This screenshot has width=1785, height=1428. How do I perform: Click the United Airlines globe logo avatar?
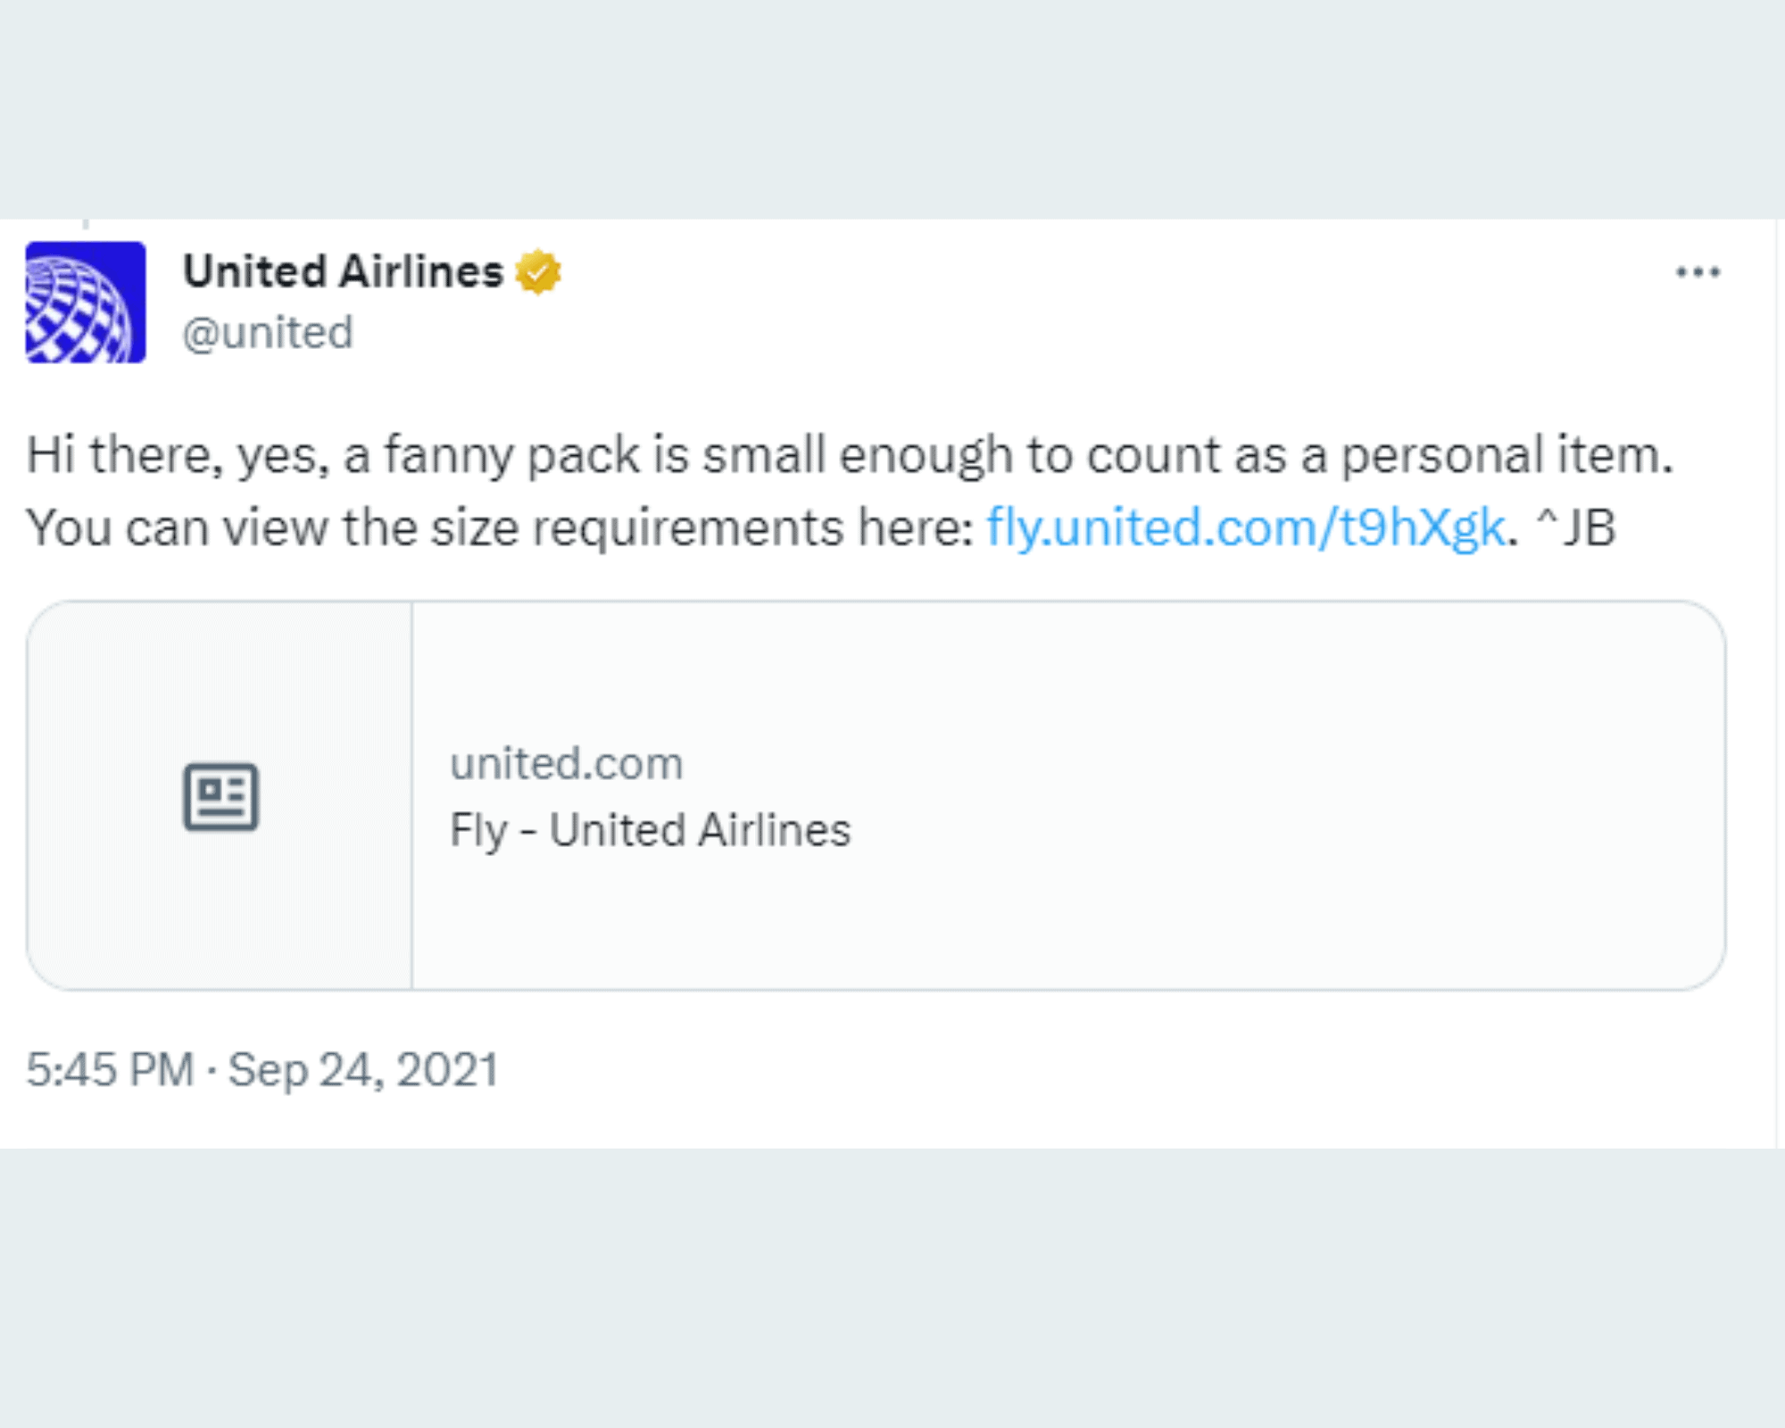tap(86, 303)
